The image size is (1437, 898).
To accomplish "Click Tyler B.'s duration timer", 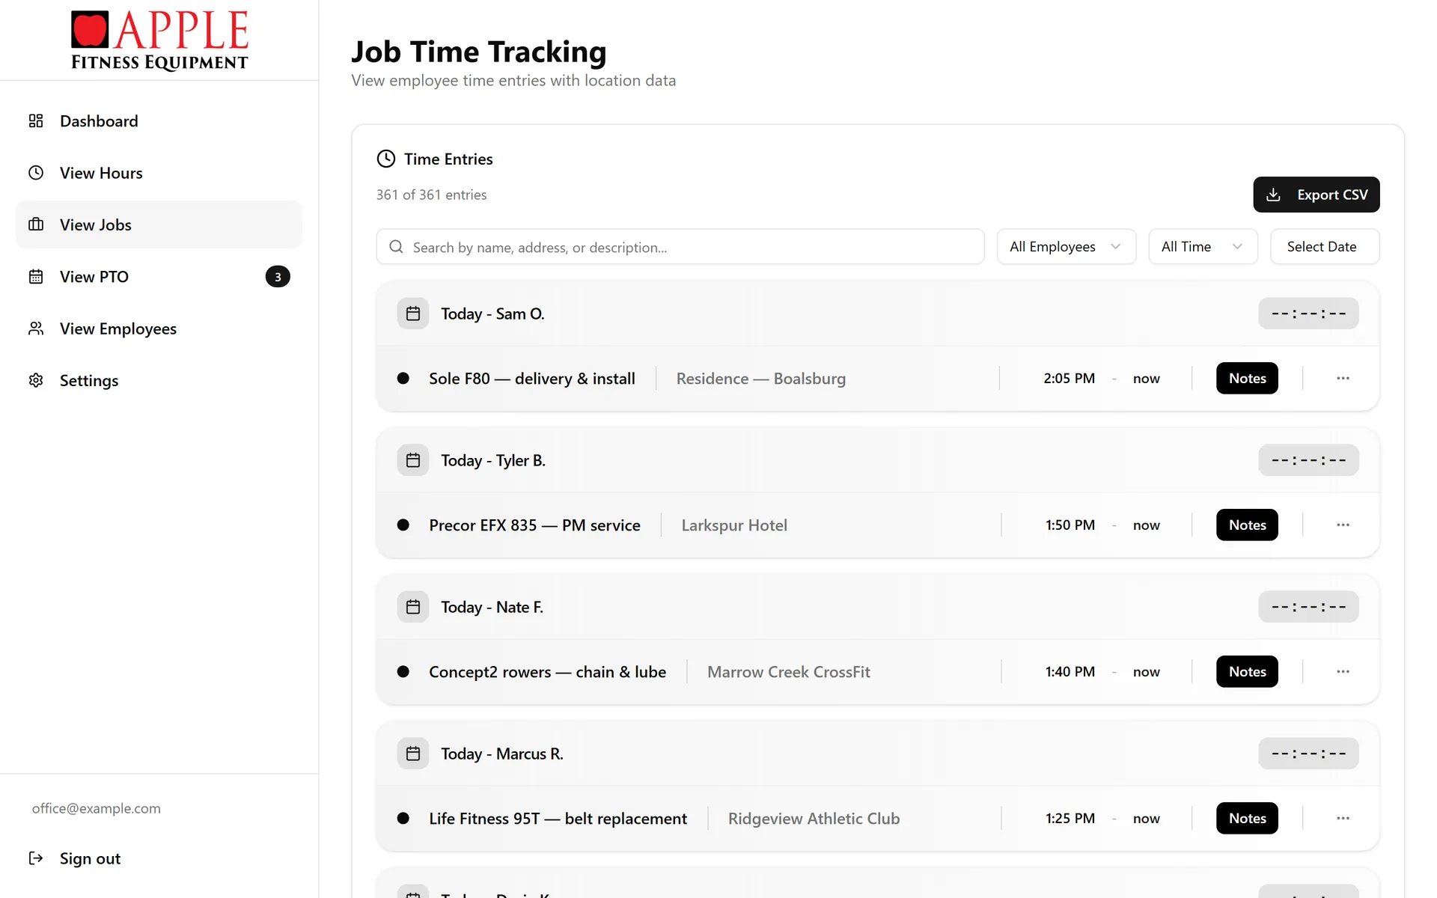I will [1308, 460].
